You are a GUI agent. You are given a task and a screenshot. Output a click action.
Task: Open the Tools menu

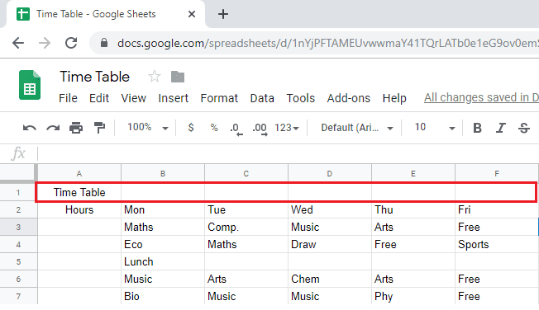tap(301, 98)
